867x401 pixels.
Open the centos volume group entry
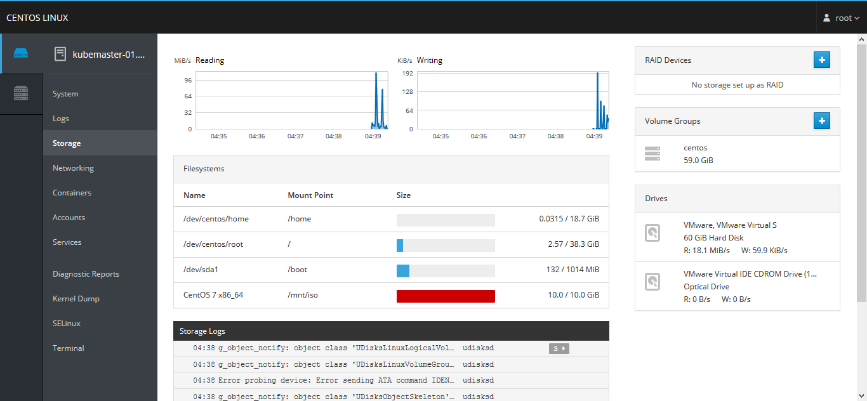(737, 154)
